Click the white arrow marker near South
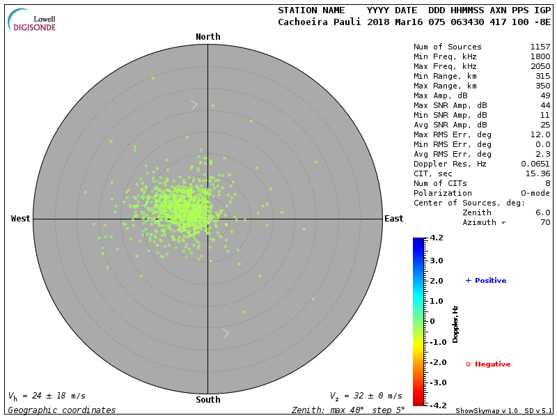Viewport: 557px width, 418px height. 226,333
